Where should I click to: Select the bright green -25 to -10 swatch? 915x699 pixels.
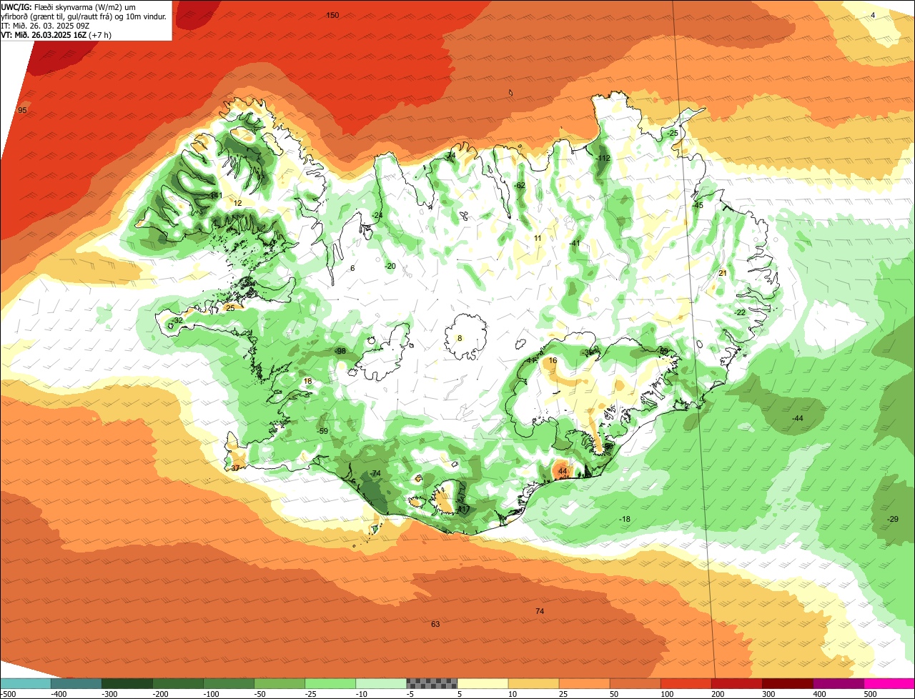pos(330,683)
